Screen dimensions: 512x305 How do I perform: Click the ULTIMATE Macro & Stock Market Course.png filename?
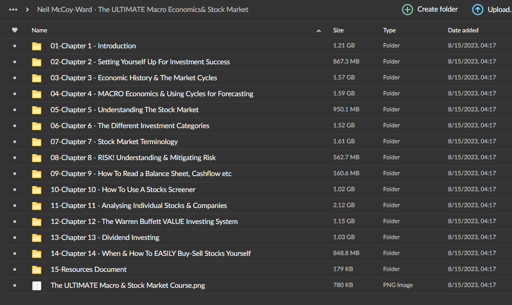(128, 285)
